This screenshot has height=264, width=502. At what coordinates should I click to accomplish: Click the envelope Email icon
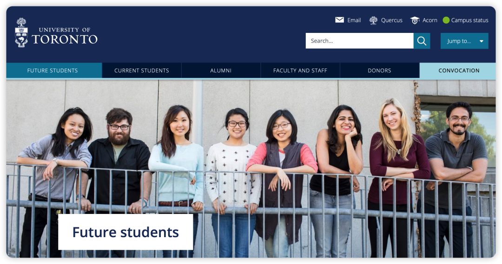(339, 20)
